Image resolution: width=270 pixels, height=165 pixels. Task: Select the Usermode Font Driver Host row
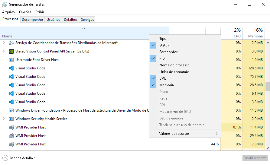pyautogui.click(x=132, y=60)
